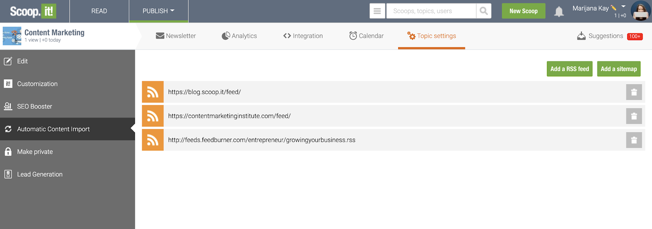Click the magnifier search button
652x229 pixels.
point(484,11)
